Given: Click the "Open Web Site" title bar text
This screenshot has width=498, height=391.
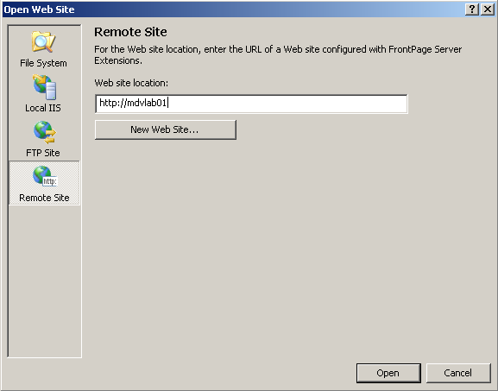Looking at the screenshot, I should click(40, 9).
